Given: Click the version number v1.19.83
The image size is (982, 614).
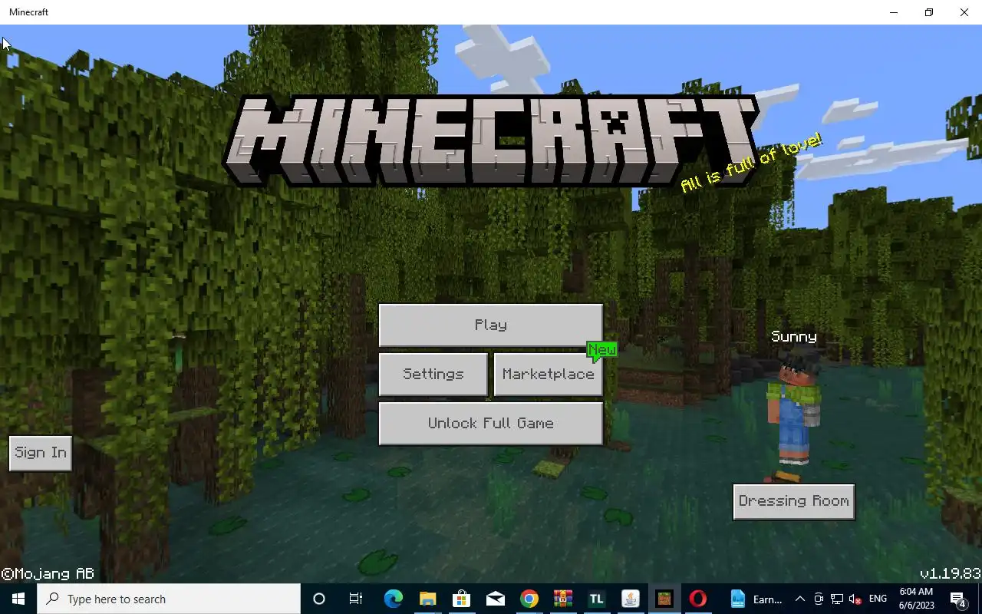Looking at the screenshot, I should pyautogui.click(x=950, y=574).
